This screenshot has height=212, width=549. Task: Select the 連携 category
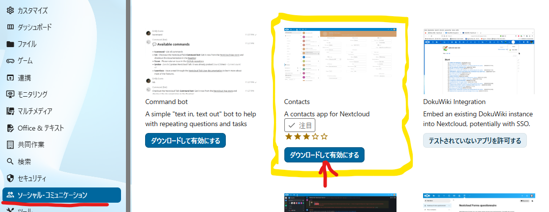61,78
